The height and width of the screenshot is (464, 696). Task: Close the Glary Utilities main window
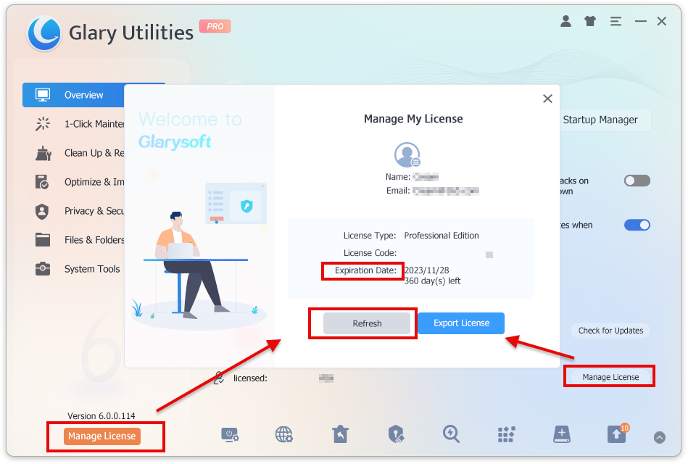[x=662, y=21]
